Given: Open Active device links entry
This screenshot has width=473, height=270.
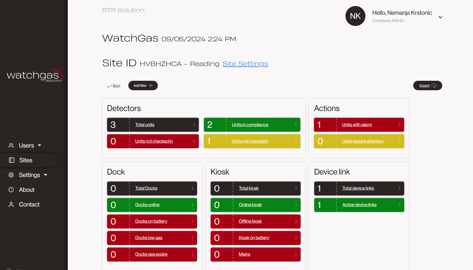Looking at the screenshot, I should (359, 205).
